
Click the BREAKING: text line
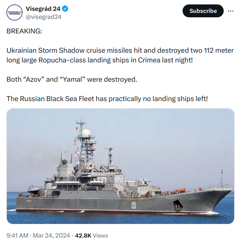(x=24, y=31)
